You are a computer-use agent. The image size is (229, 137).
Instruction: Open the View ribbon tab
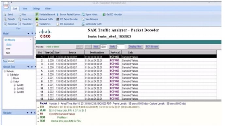coord(25,9)
